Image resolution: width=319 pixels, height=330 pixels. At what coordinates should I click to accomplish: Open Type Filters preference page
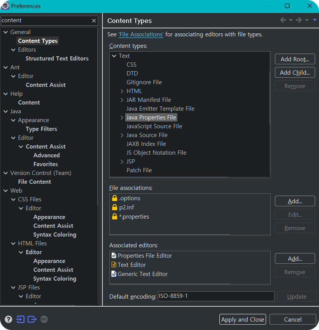pyautogui.click(x=41, y=129)
